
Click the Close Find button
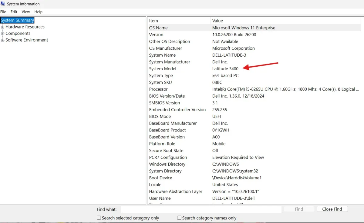[332, 209]
